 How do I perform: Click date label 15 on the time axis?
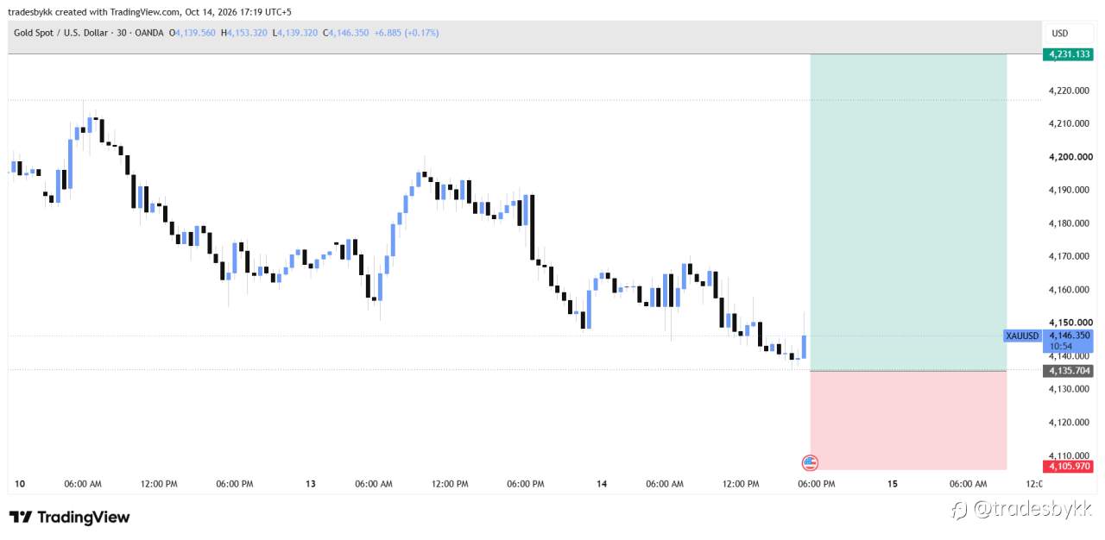(x=893, y=484)
